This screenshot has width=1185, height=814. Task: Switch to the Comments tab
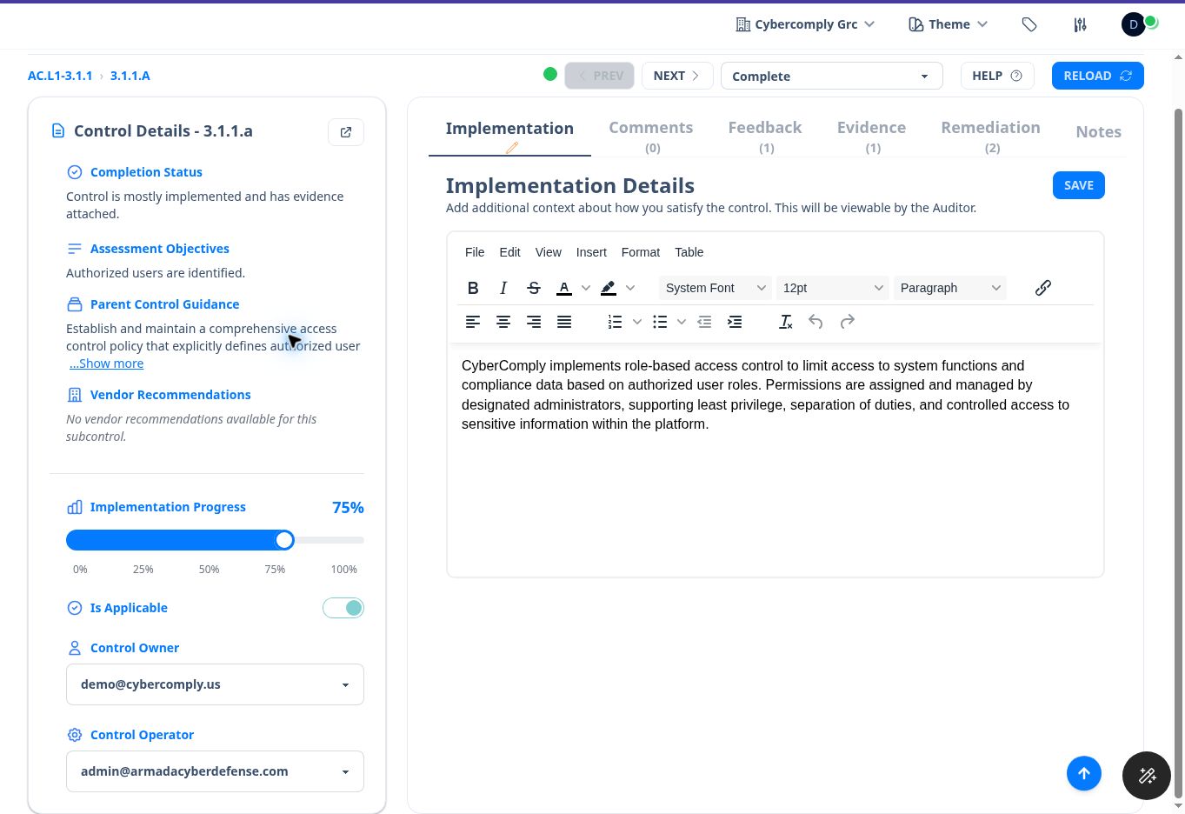(651, 136)
